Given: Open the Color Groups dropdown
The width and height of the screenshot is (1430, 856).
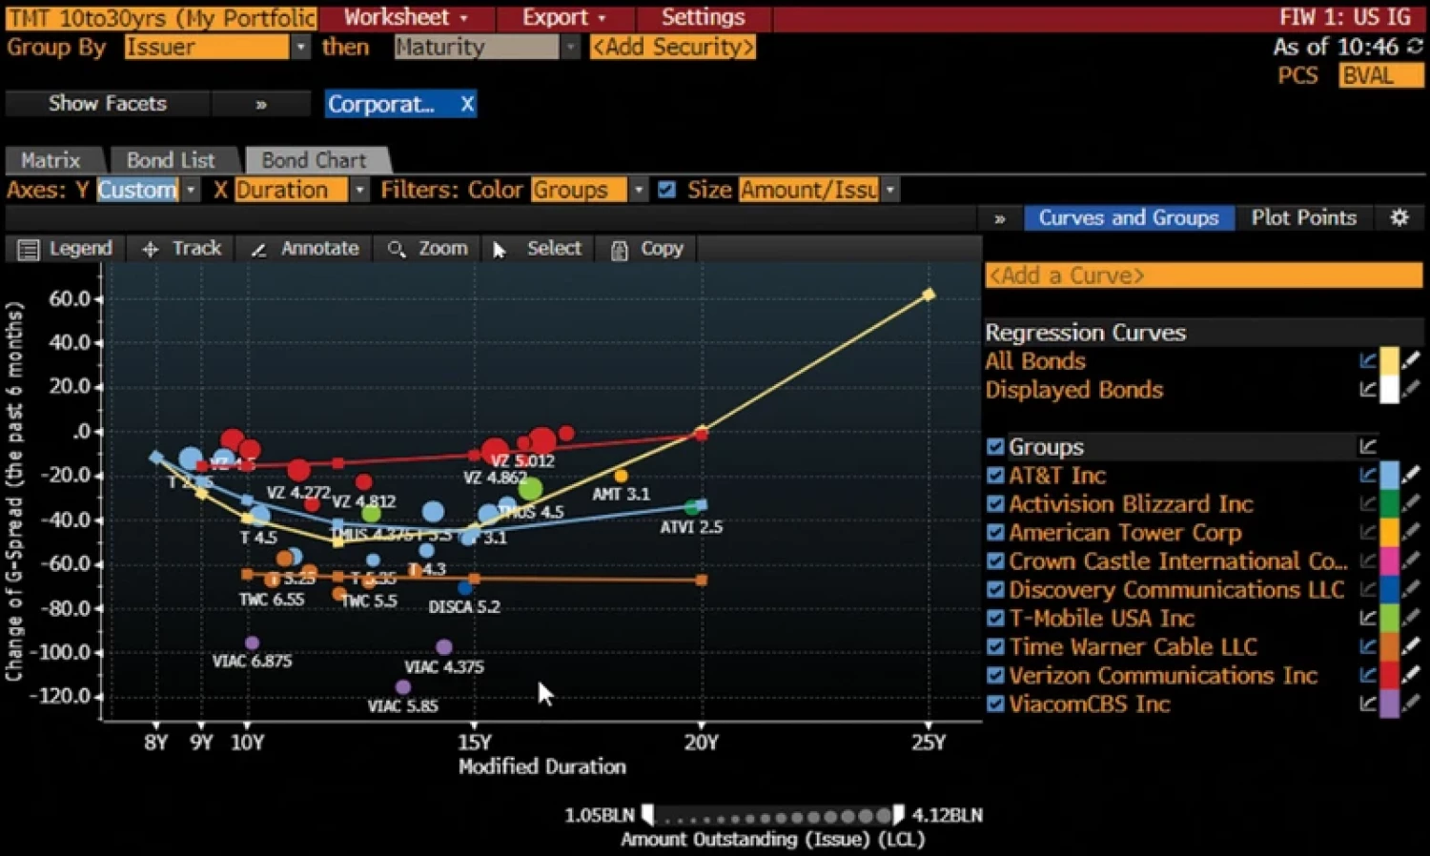Looking at the screenshot, I should click(x=638, y=190).
